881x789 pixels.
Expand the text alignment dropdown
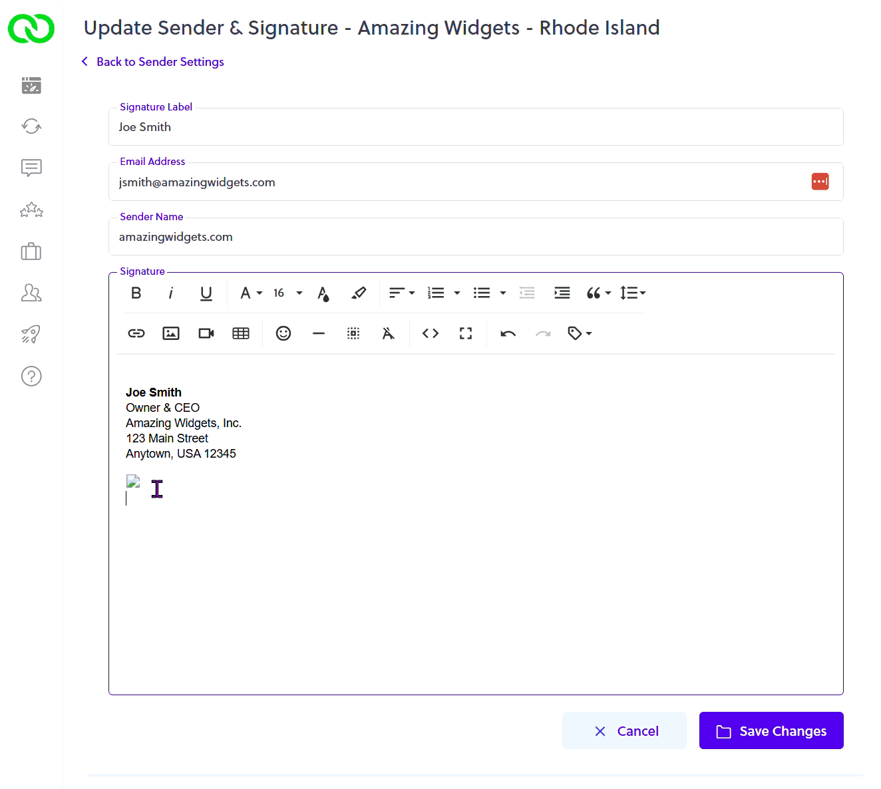click(402, 293)
